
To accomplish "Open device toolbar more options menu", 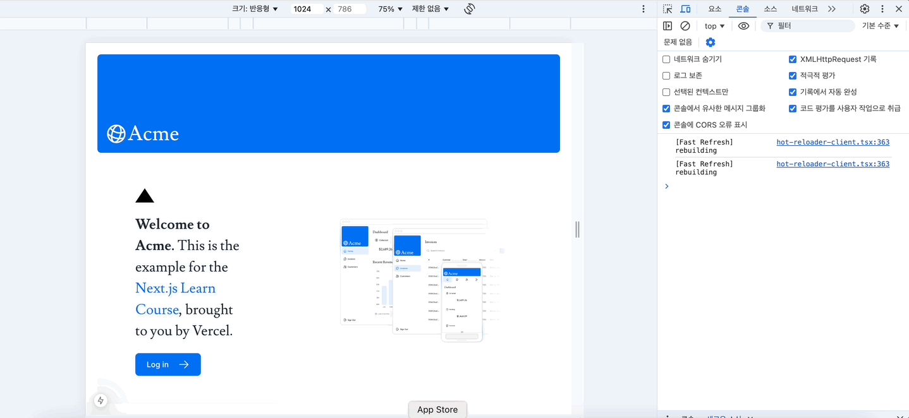I will point(644,9).
